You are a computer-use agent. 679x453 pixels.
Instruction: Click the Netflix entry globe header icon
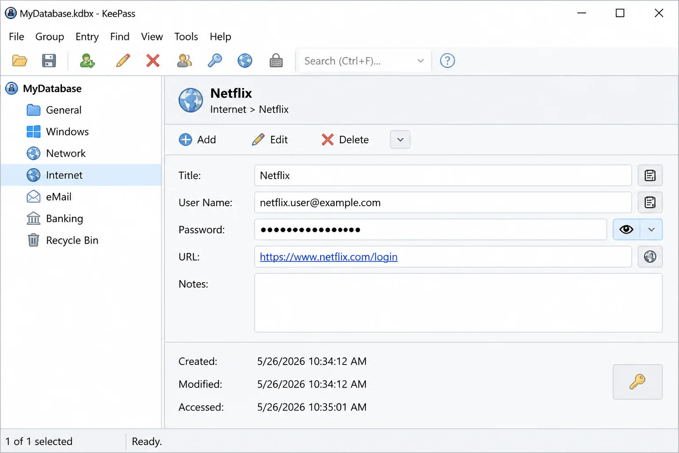[191, 100]
